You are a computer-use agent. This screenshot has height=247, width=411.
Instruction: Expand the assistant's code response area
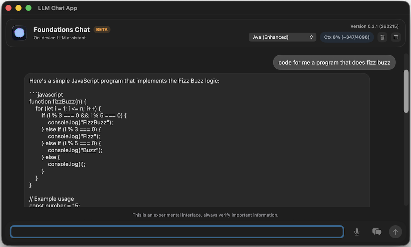197,139
